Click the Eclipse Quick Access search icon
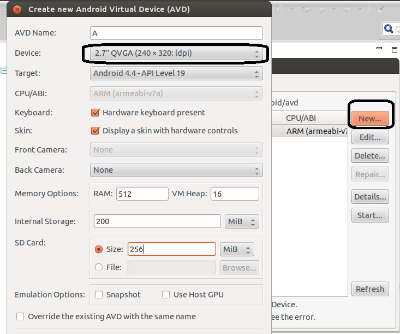 coord(388,28)
